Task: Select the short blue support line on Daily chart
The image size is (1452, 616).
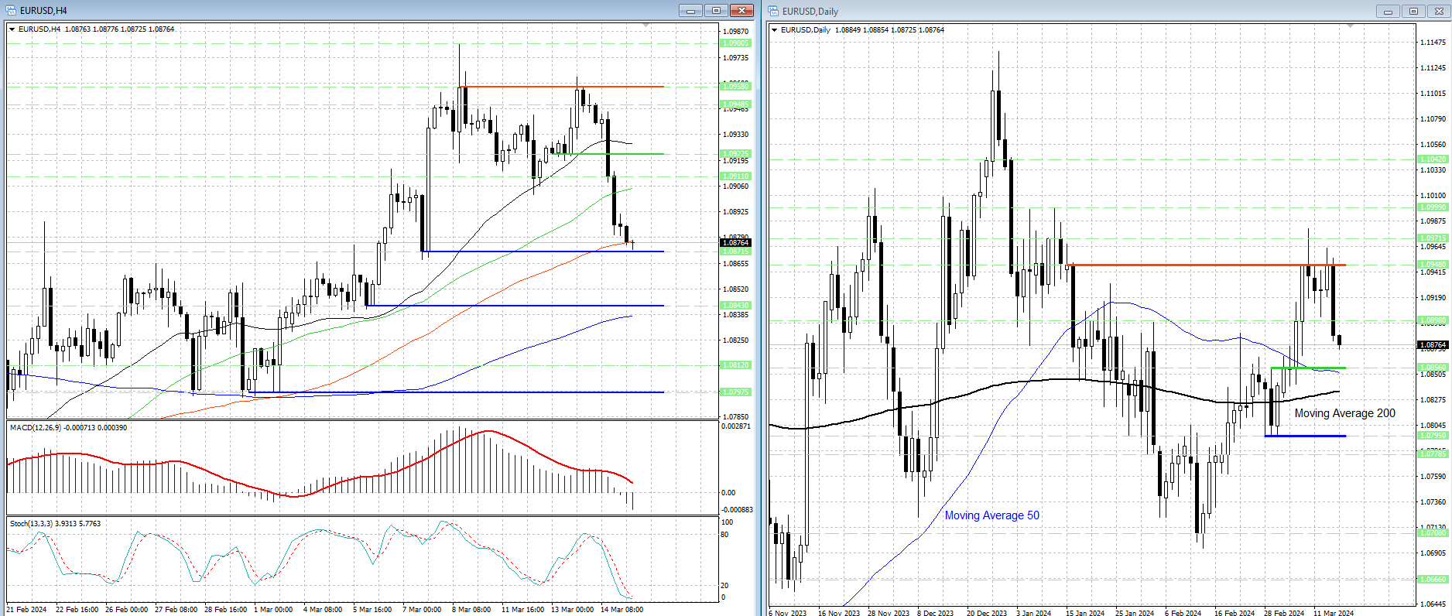Action: tap(1305, 436)
